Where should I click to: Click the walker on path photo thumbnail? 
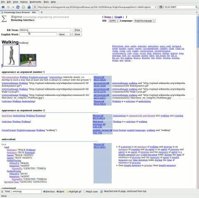click(x=28, y=60)
